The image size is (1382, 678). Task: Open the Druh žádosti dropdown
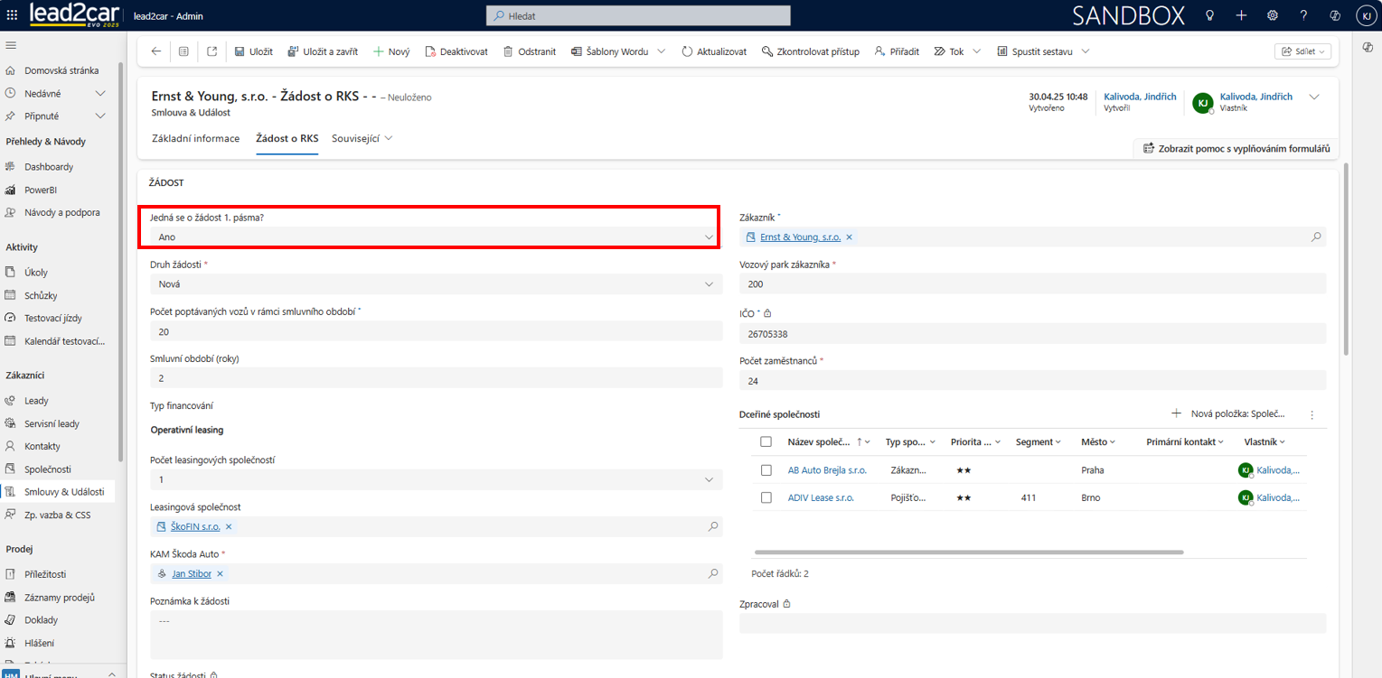click(436, 284)
